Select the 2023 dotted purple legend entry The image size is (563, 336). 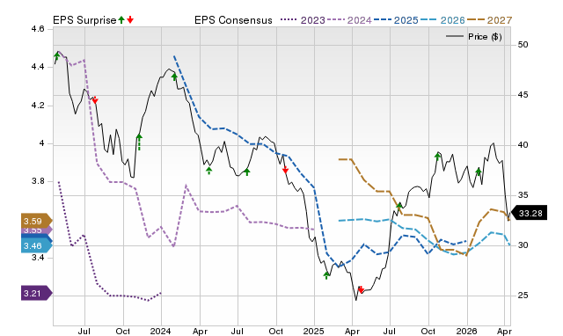pyautogui.click(x=303, y=20)
